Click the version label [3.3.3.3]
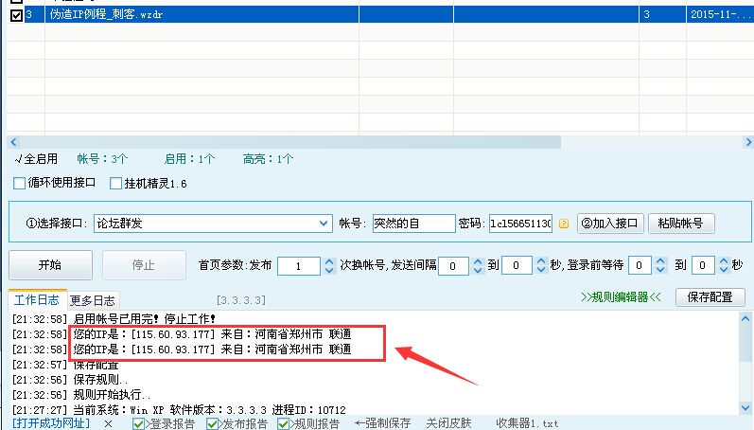The image size is (754, 430). coord(241,300)
